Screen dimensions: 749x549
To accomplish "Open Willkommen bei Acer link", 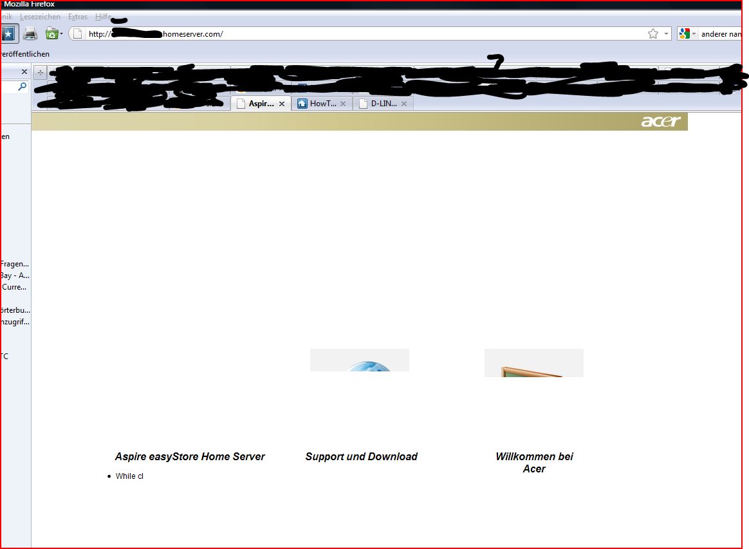I will point(534,463).
